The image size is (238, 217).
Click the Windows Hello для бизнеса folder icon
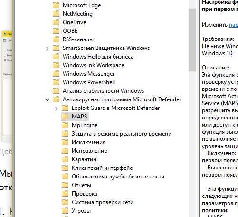coord(56,57)
